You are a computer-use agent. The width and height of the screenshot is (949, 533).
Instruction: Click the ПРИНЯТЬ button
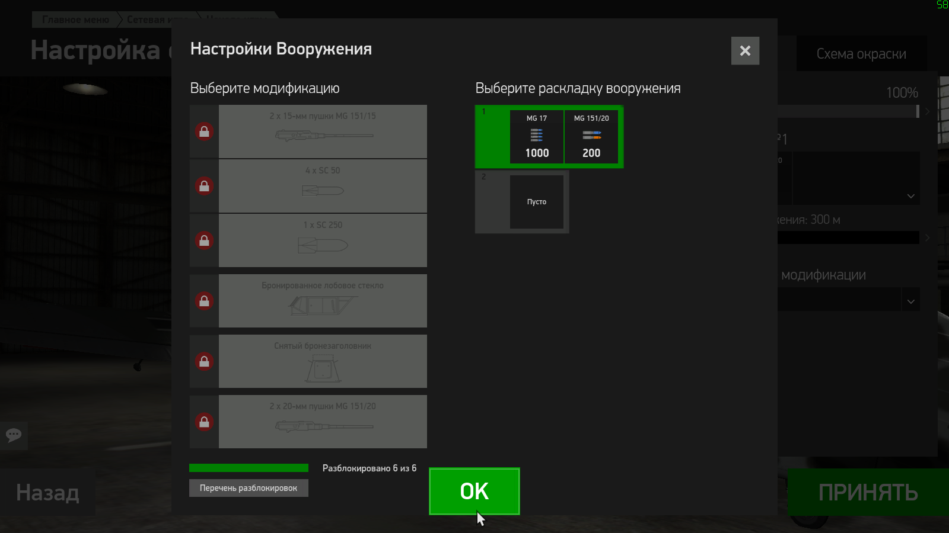tap(868, 492)
